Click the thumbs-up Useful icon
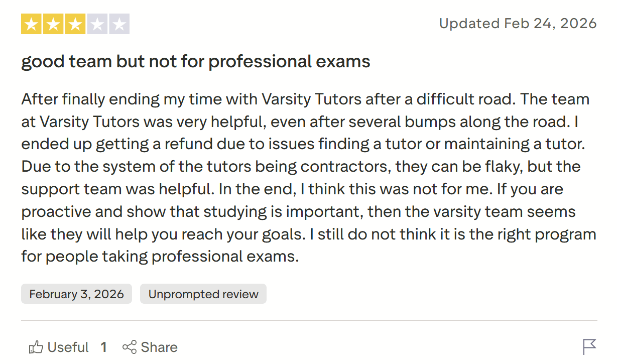Viewport: 617px width, 364px height. click(35, 347)
